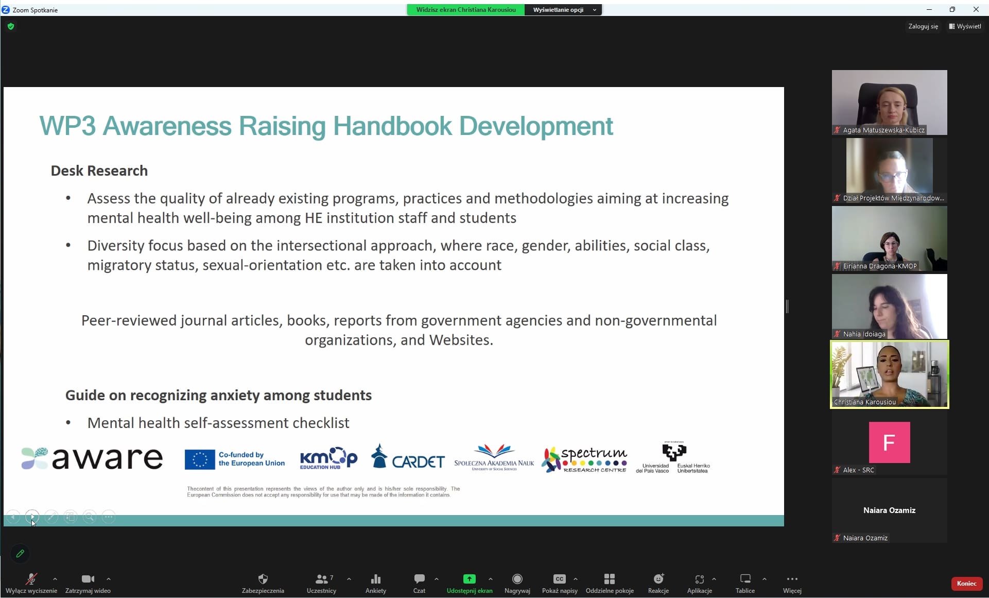Stop camera with Zatrzymaj wideo

pyautogui.click(x=88, y=583)
